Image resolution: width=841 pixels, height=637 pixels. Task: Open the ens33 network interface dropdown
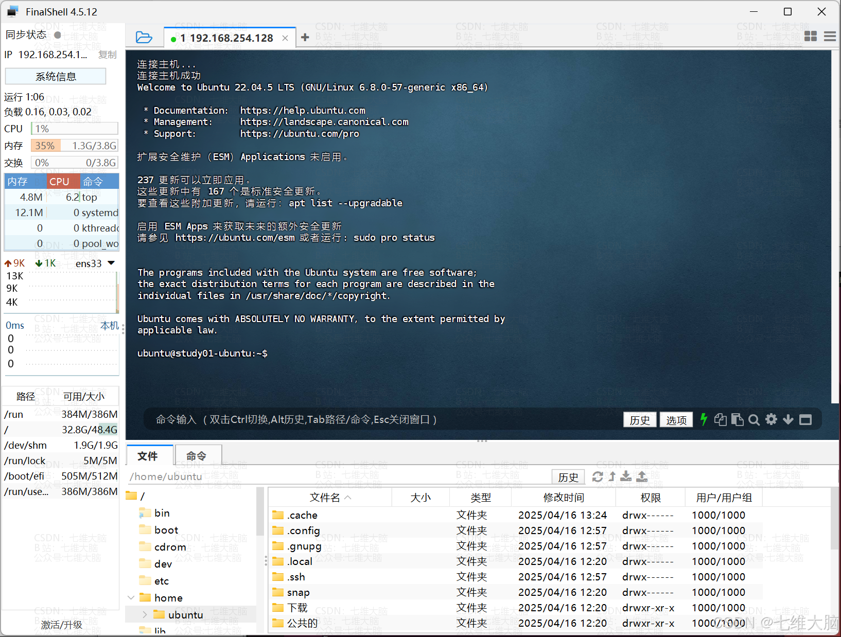(111, 263)
